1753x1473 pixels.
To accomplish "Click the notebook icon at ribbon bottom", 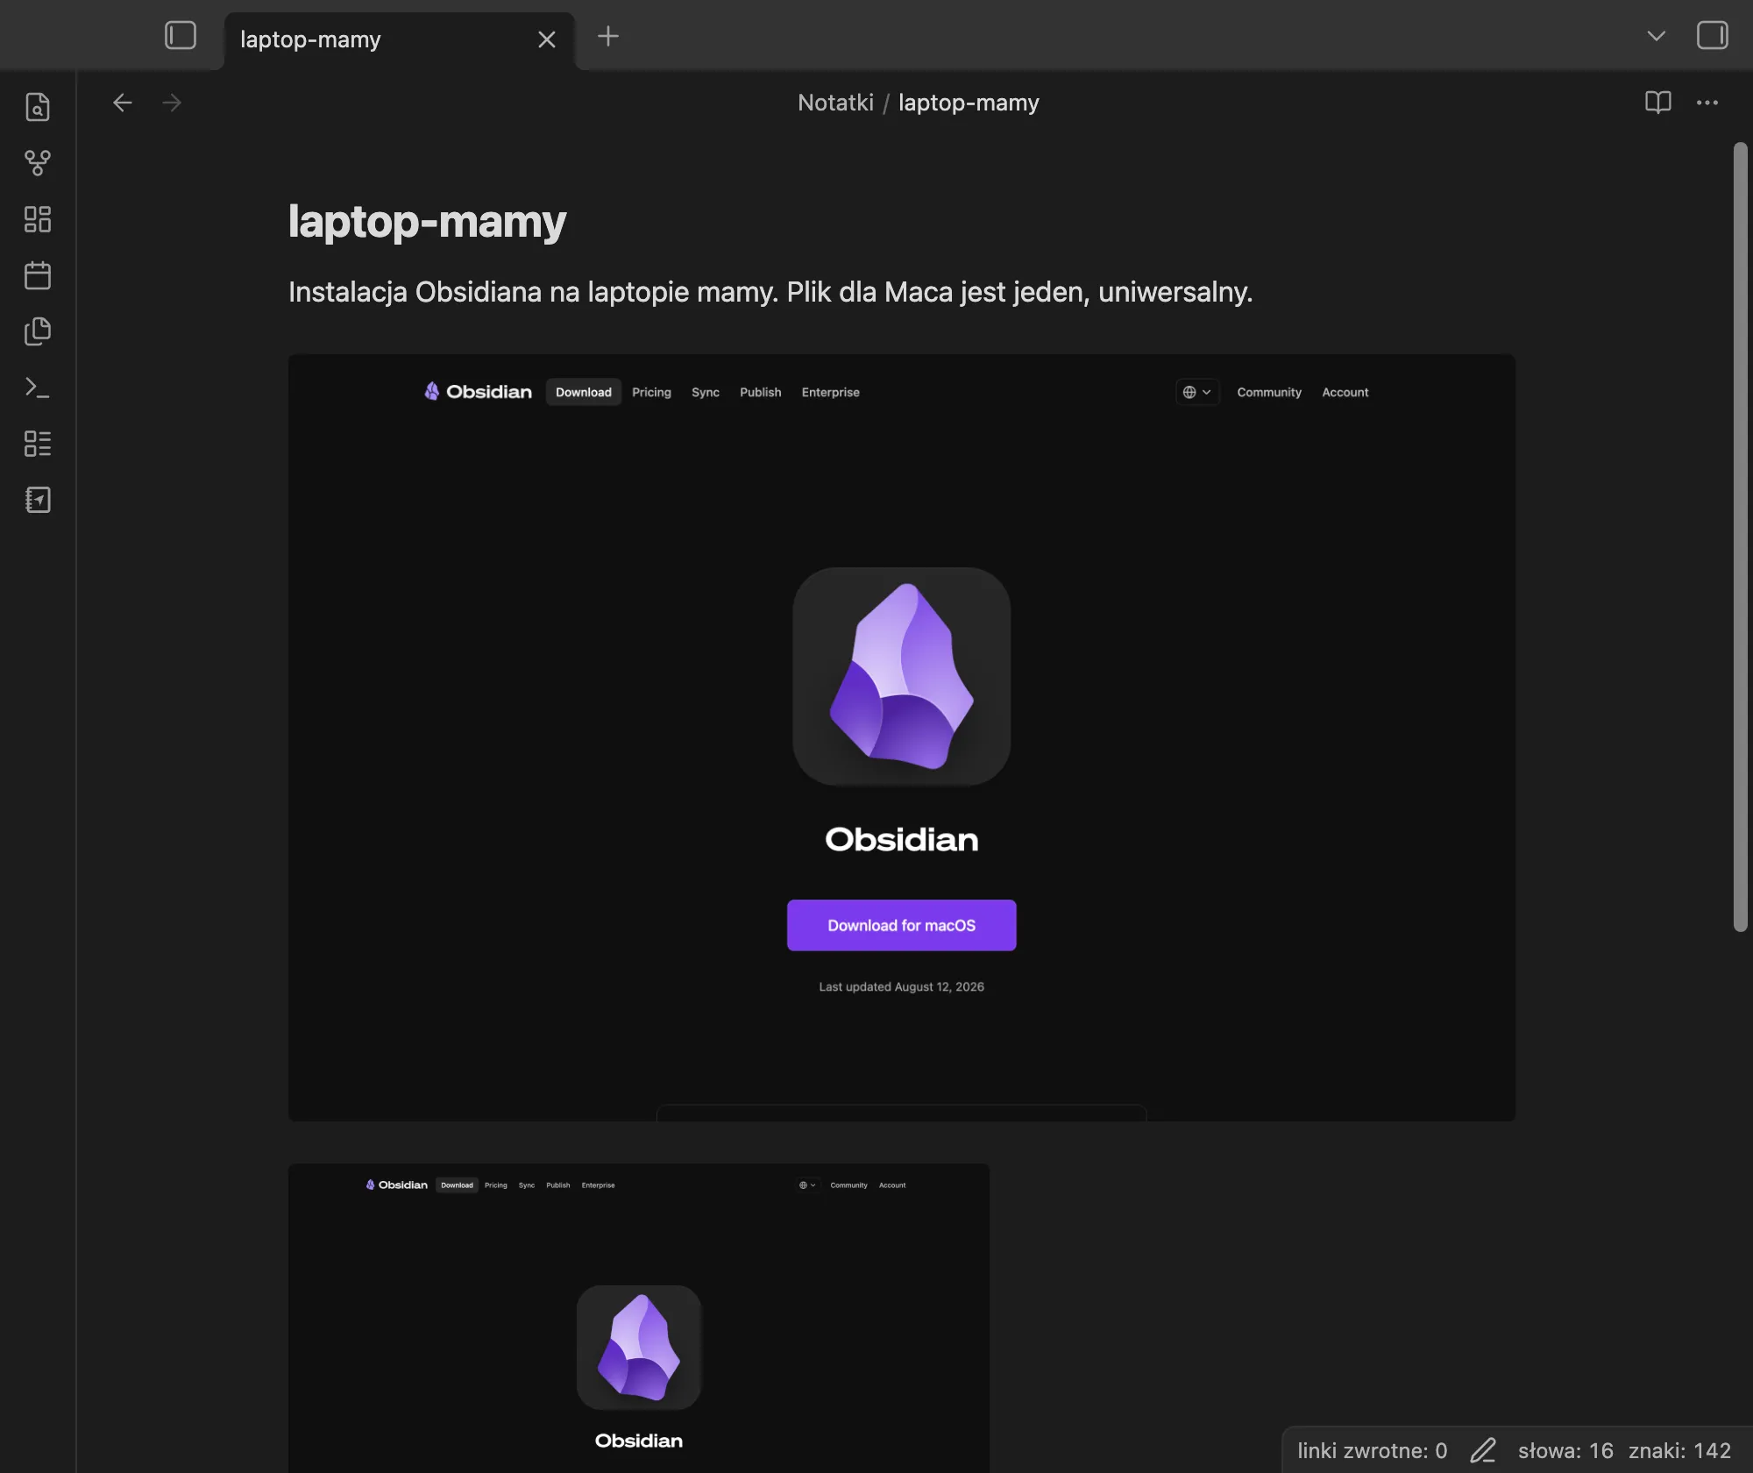I will (x=38, y=500).
